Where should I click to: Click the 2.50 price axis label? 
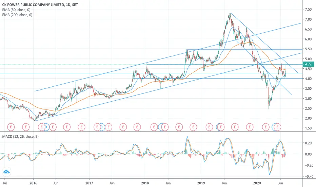(x=308, y=108)
